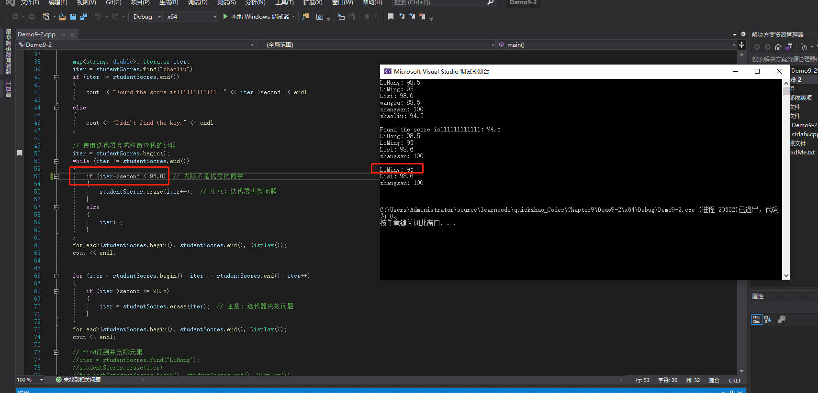Close the Demo9-2.cpp tab
Image resolution: width=818 pixels, height=393 pixels.
(72, 34)
